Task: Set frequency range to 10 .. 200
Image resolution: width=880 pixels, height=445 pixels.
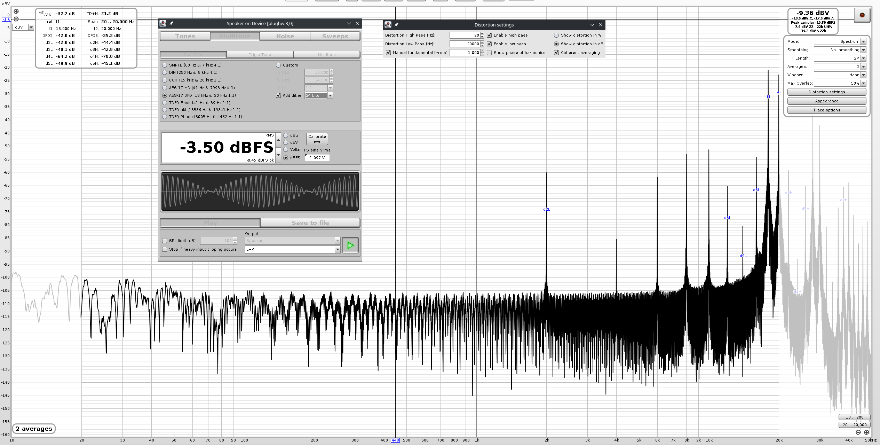Action: pos(854,417)
